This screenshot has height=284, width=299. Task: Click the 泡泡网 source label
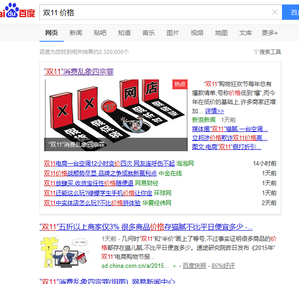pos(185,163)
